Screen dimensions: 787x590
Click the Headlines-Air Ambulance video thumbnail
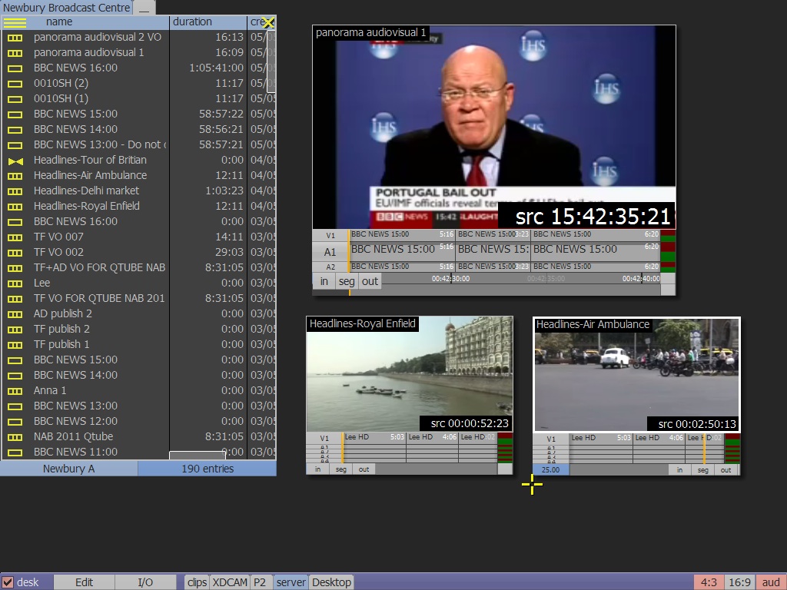click(x=636, y=375)
